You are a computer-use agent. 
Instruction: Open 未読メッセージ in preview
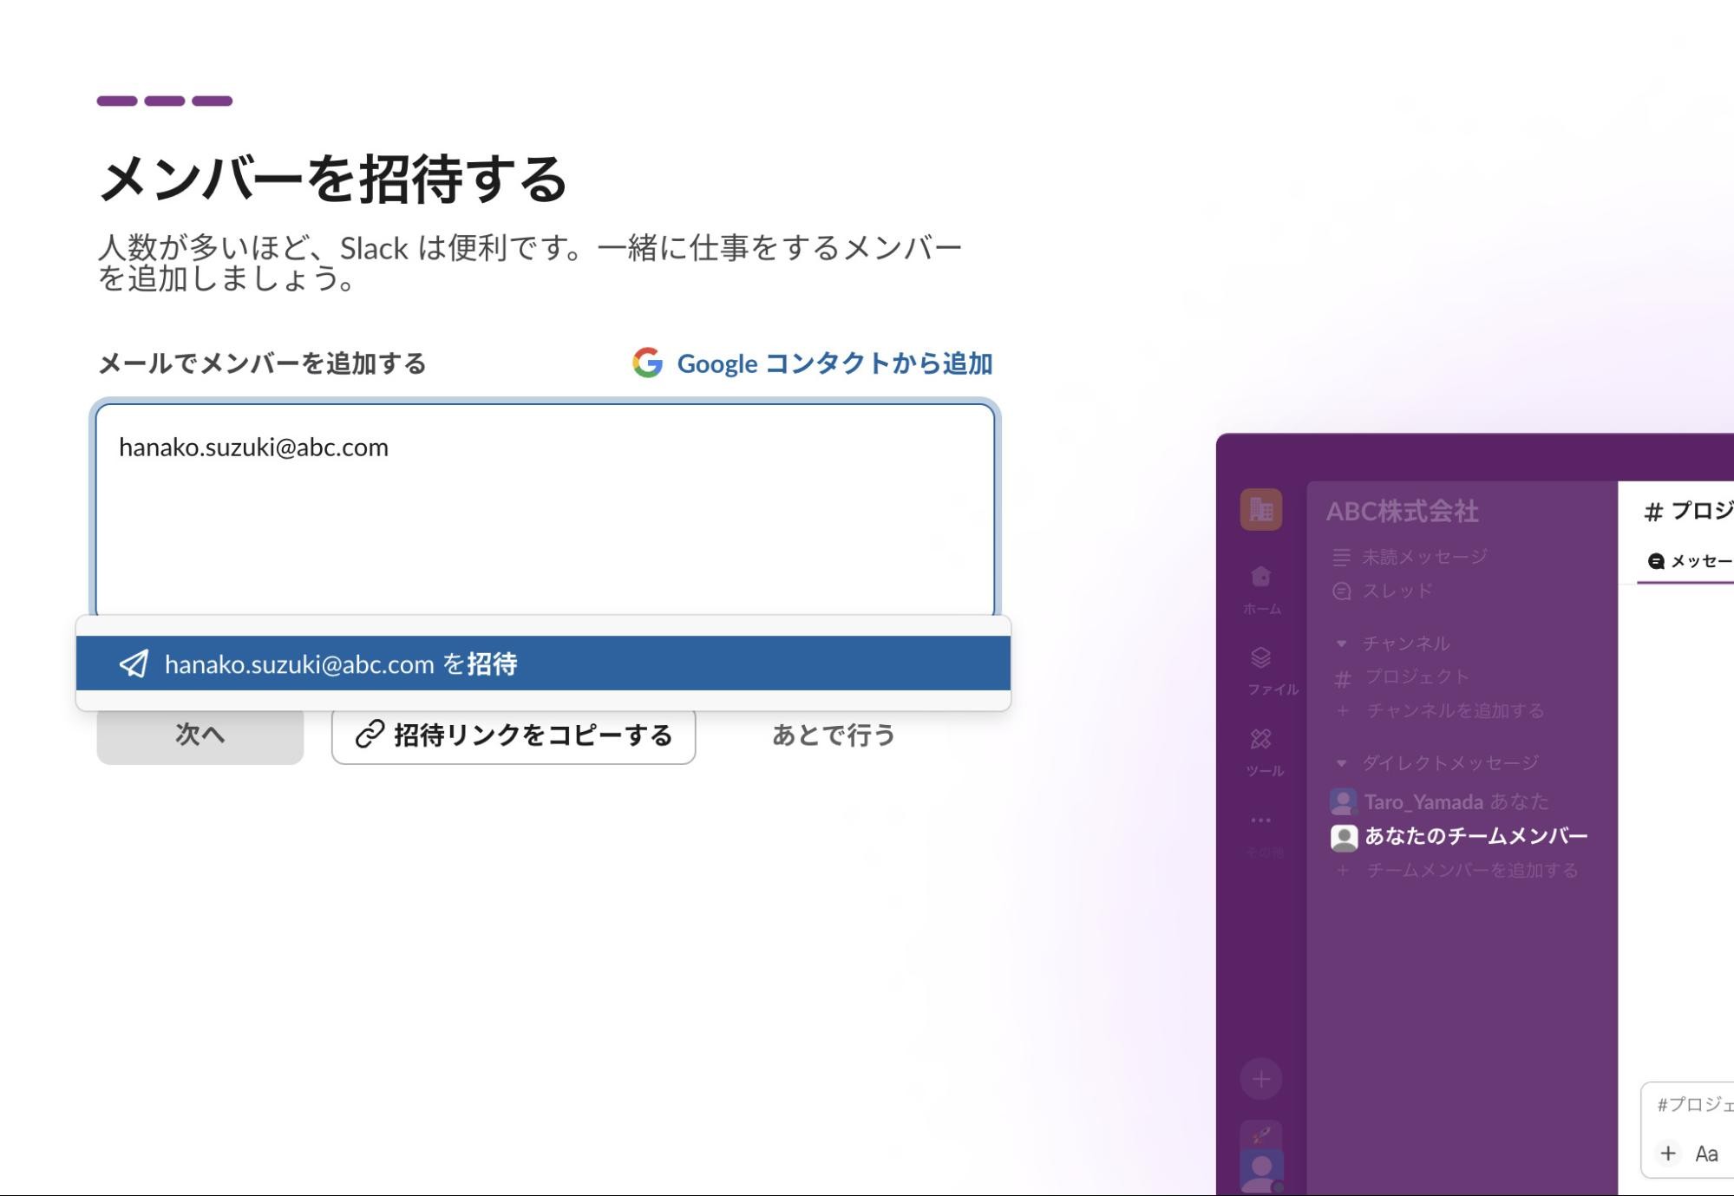pos(1425,557)
